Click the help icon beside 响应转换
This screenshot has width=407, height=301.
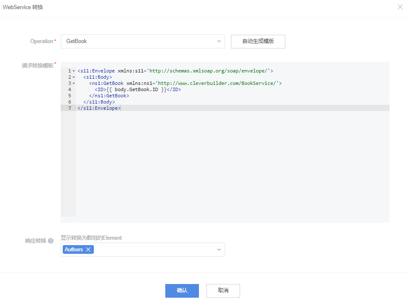[x=51, y=241]
